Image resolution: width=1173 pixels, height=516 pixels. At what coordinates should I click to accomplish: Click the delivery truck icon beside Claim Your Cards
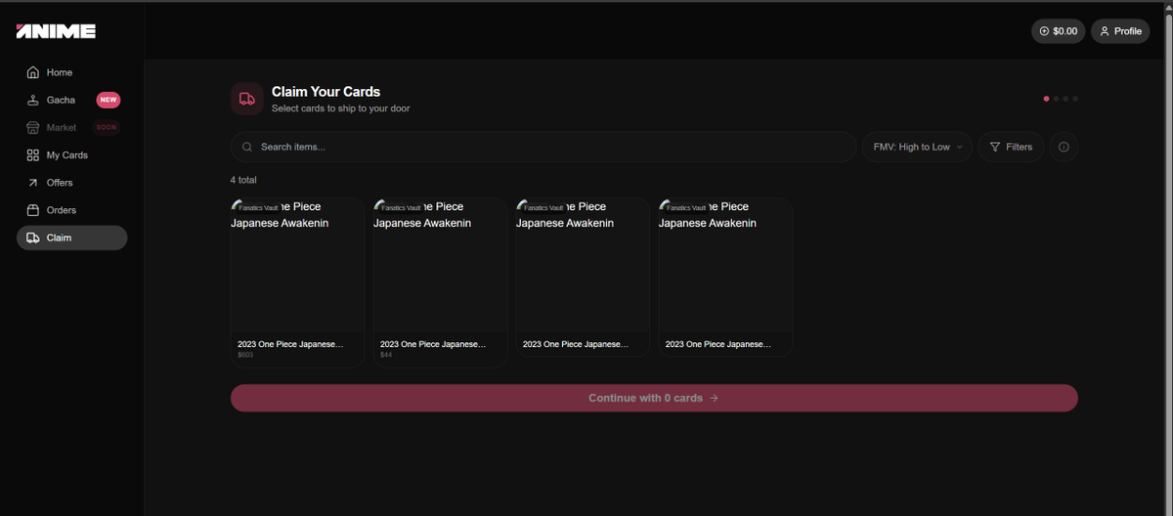pos(247,99)
